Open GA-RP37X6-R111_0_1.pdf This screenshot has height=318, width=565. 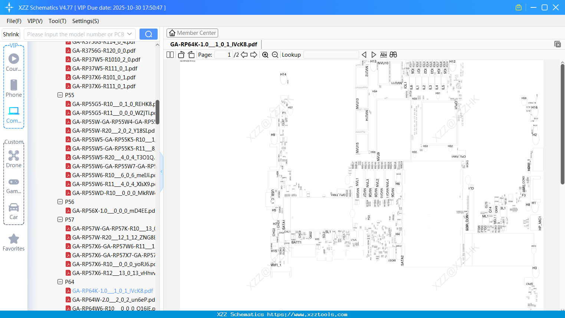104,86
